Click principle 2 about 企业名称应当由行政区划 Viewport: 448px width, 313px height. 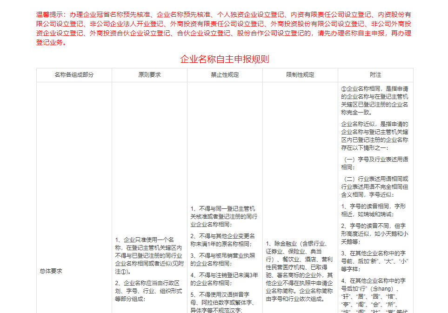pos(149,291)
